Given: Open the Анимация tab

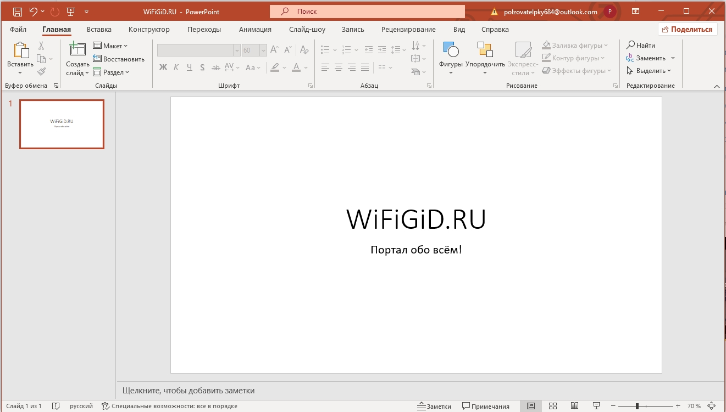Looking at the screenshot, I should tap(255, 30).
